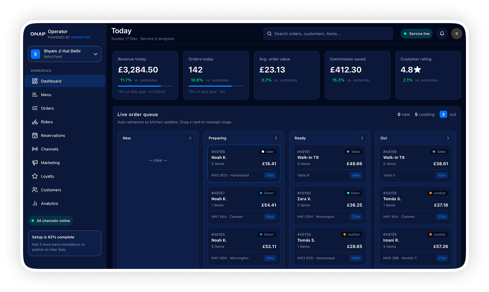Screen dimensions: 489x292
Task: Click the ONAP logo
Action: click(x=38, y=34)
